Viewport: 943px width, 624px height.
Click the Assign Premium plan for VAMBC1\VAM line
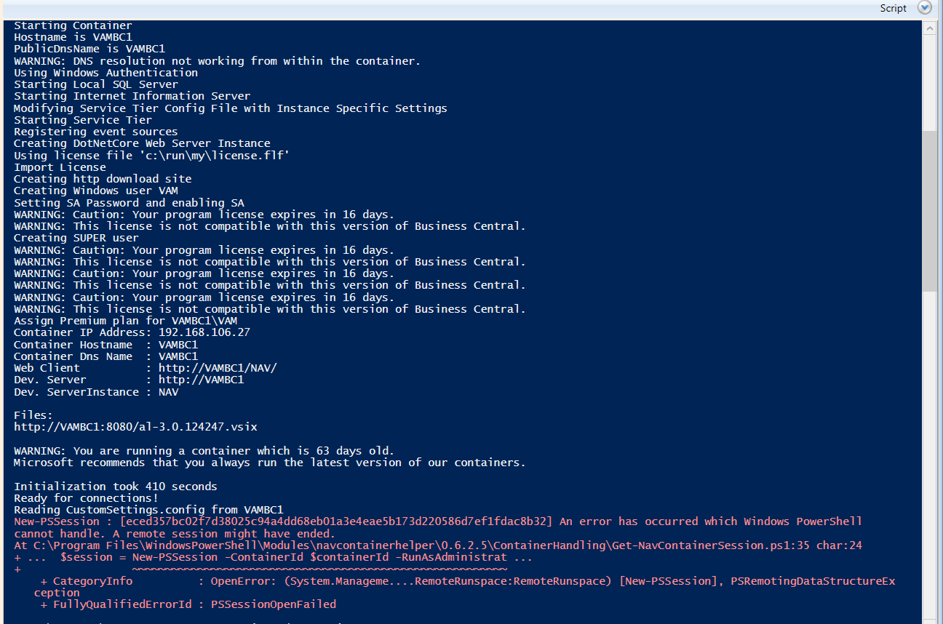(125, 320)
